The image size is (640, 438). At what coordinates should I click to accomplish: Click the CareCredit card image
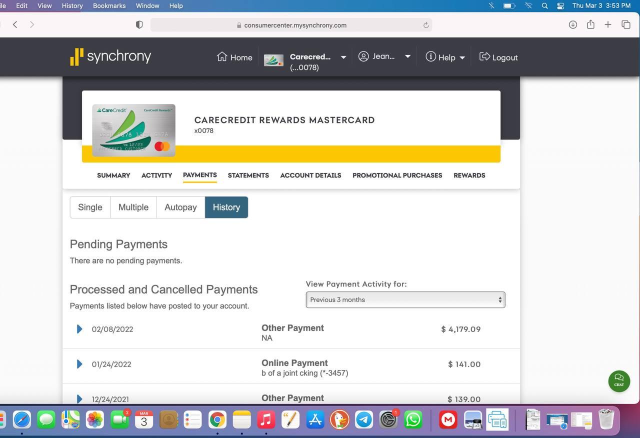tap(133, 130)
